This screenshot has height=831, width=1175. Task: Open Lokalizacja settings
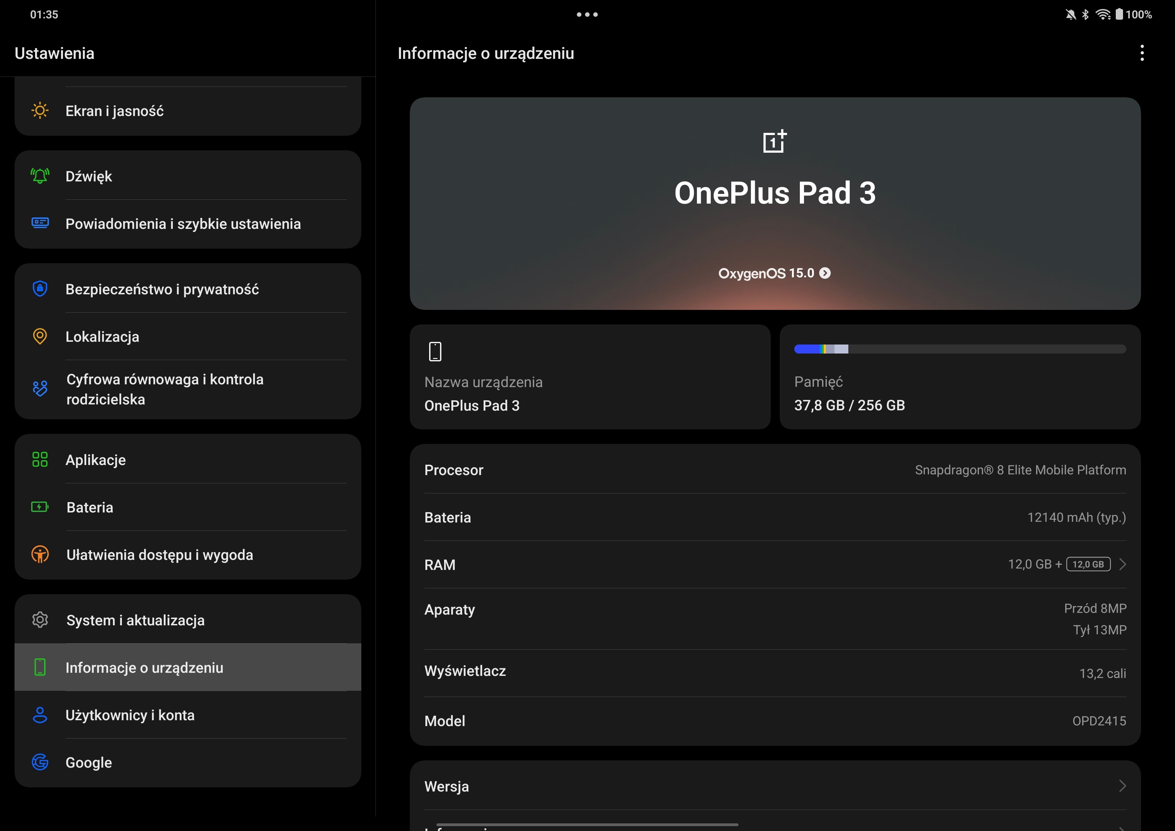188,336
